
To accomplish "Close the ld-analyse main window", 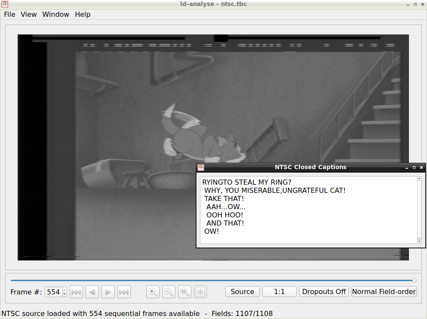I will click(x=423, y=4).
